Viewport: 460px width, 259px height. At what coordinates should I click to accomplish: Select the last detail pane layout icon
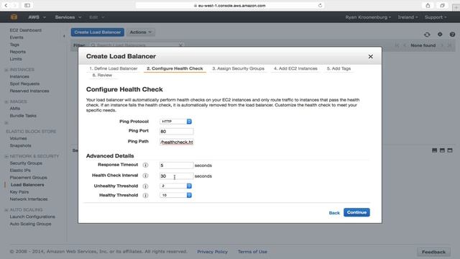[x=450, y=150]
